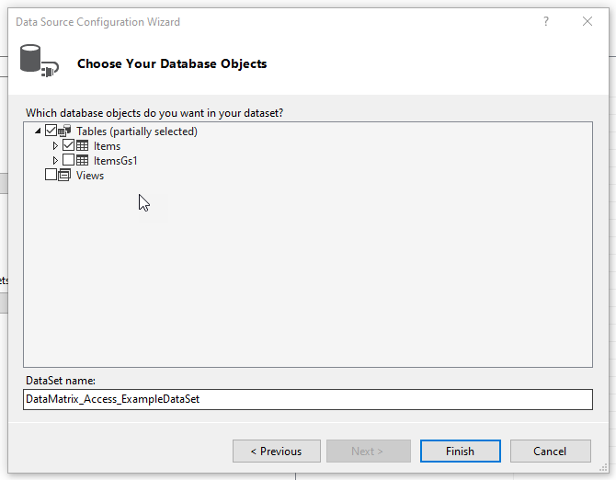Click the ItemsGs1 table grid icon
This screenshot has height=480, width=616.
[x=82, y=160]
